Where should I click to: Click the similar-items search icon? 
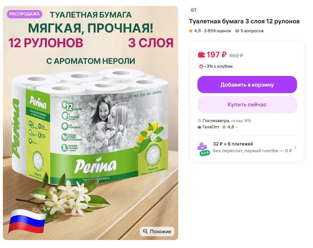[x=145, y=231]
